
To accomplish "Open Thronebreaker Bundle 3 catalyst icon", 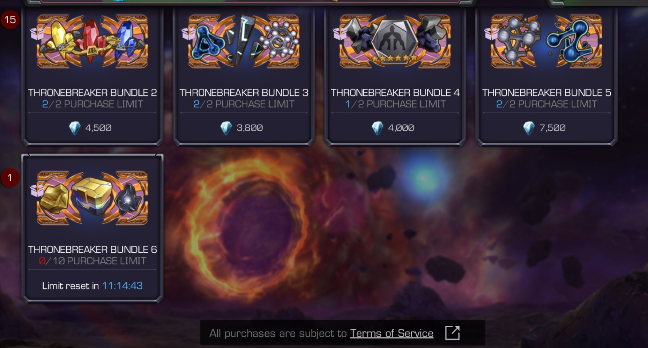I will click(x=244, y=41).
